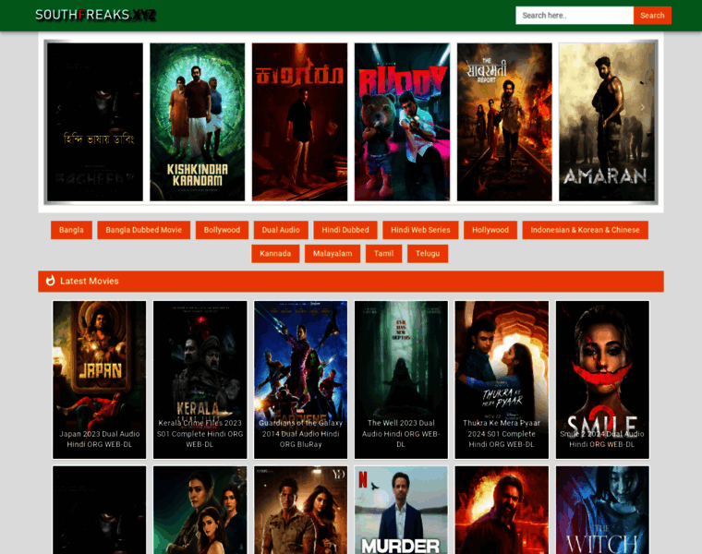Open Kishkindha Kaandam poster in carousel

198,122
